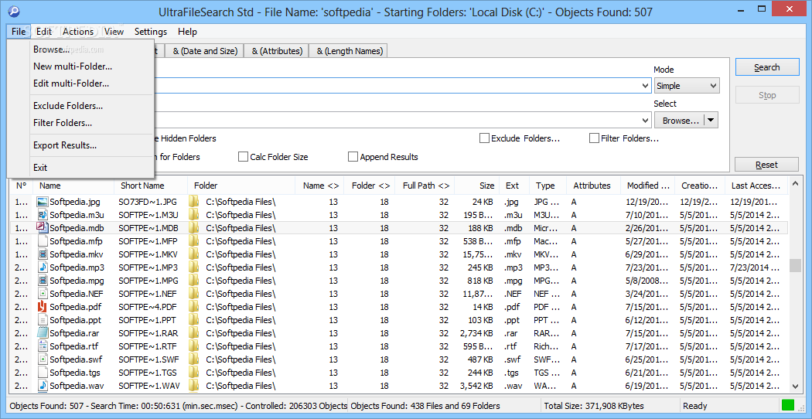Click the scroll up arrow of results list

pyautogui.click(x=794, y=185)
